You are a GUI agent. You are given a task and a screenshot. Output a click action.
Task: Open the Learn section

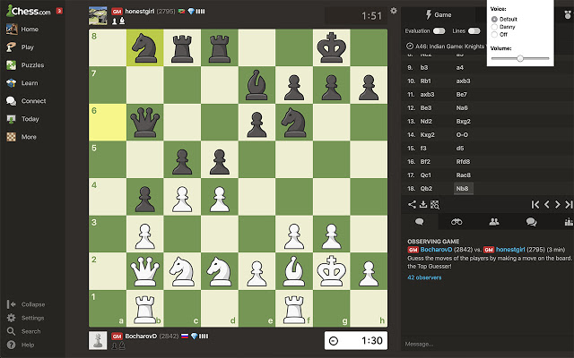(22, 83)
